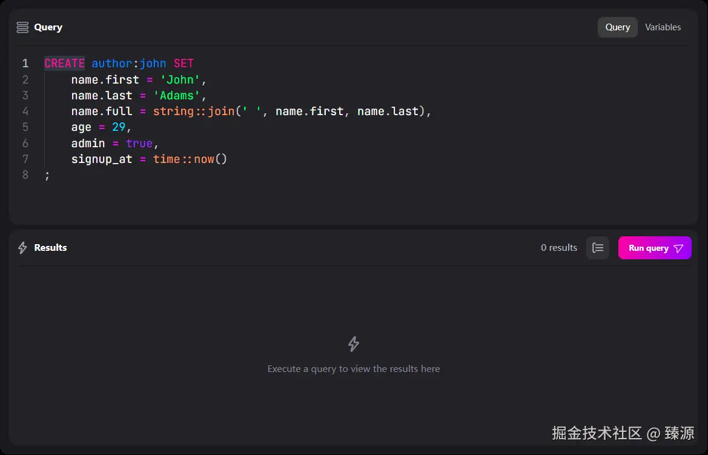Click the "0 results" count label
708x455 pixels.
click(x=558, y=248)
